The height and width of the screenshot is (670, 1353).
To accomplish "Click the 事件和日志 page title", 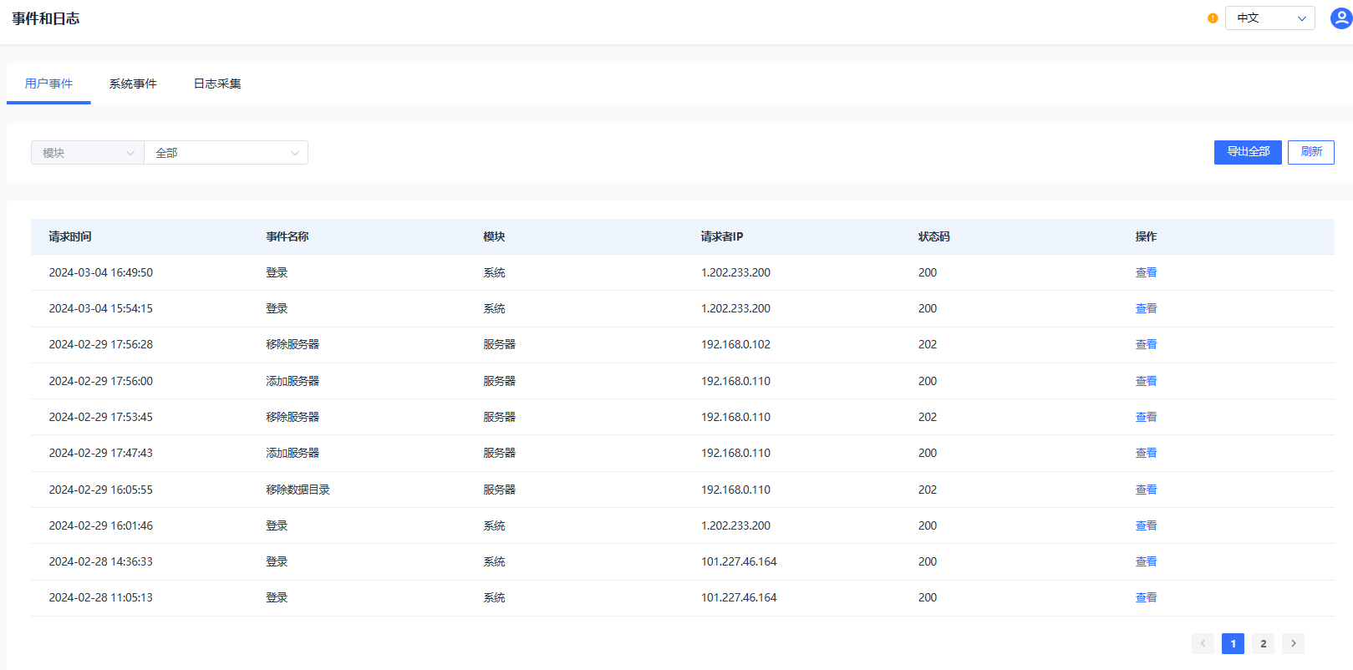I will pos(46,18).
